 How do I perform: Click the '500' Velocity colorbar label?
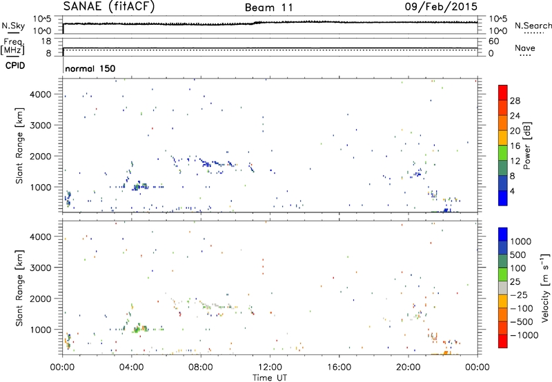[518, 254]
